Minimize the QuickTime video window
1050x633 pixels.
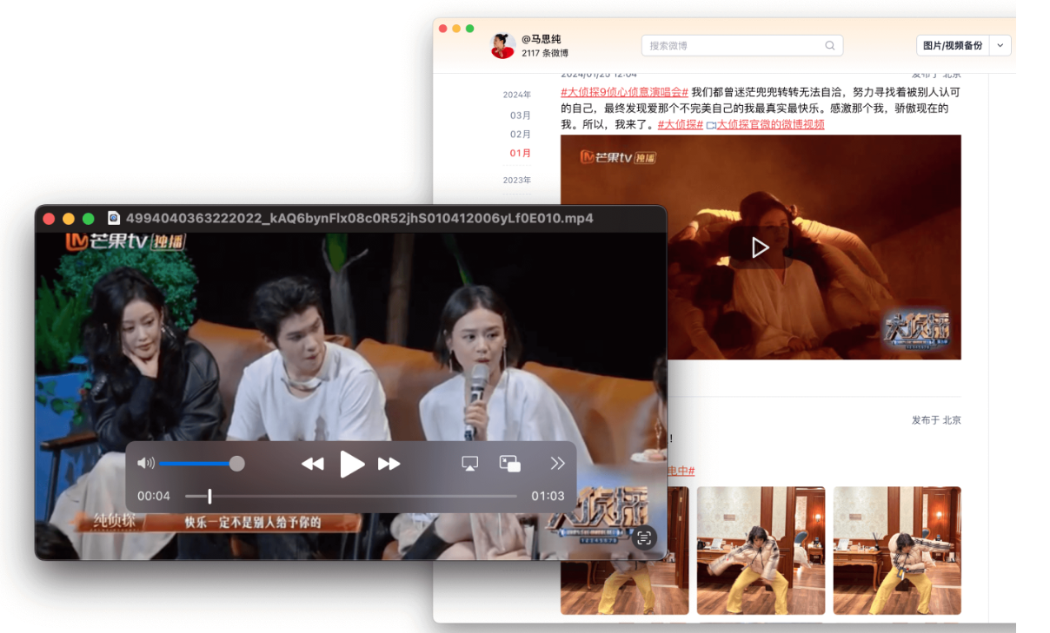pos(69,219)
